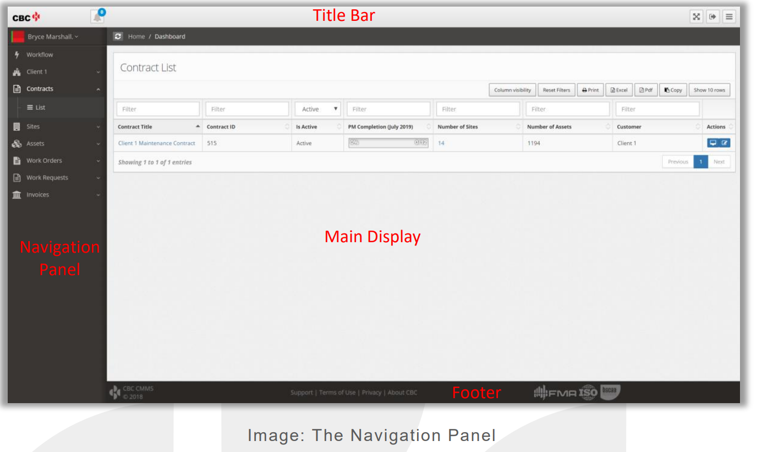773x452 pixels.
Task: Click the view monitor icon in Actions
Action: (x=713, y=143)
